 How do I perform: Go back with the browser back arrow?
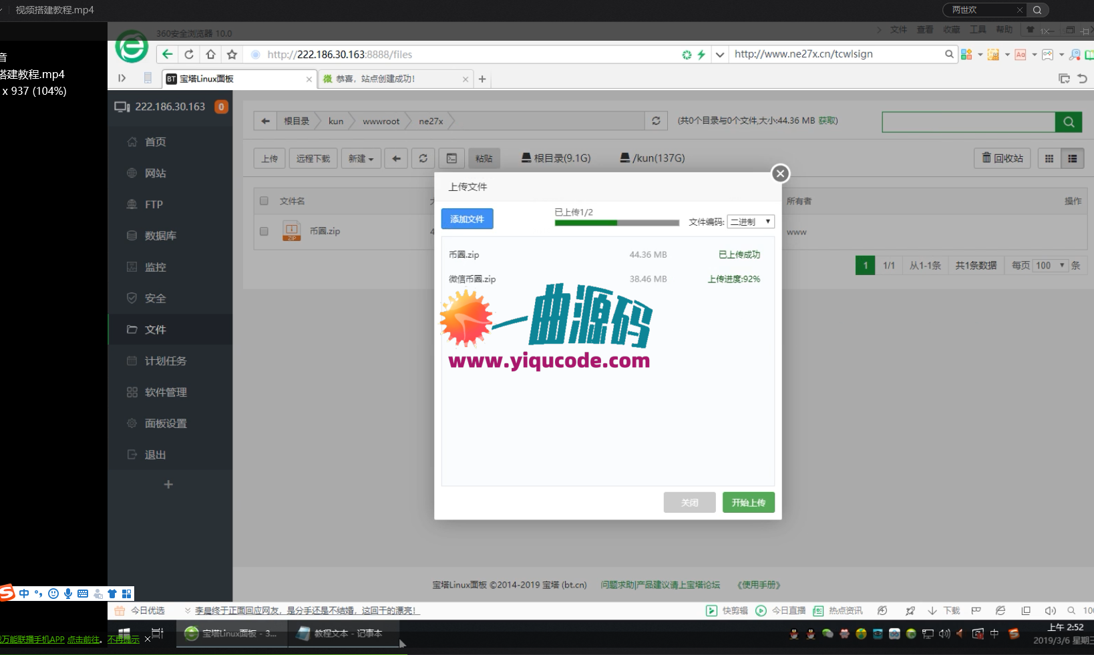pos(168,55)
